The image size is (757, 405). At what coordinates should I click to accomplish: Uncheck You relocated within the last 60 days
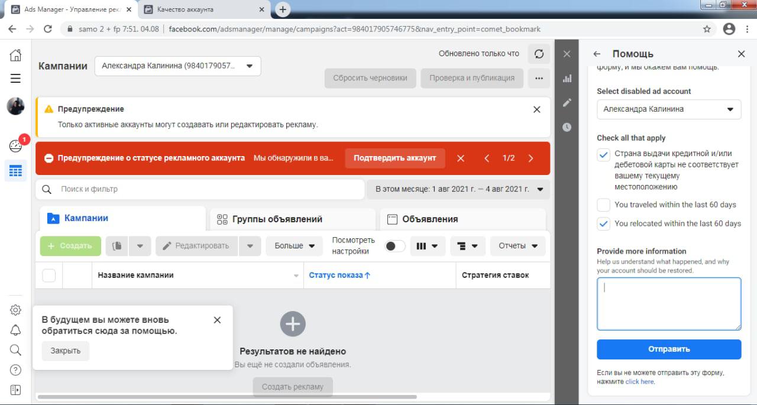click(603, 223)
